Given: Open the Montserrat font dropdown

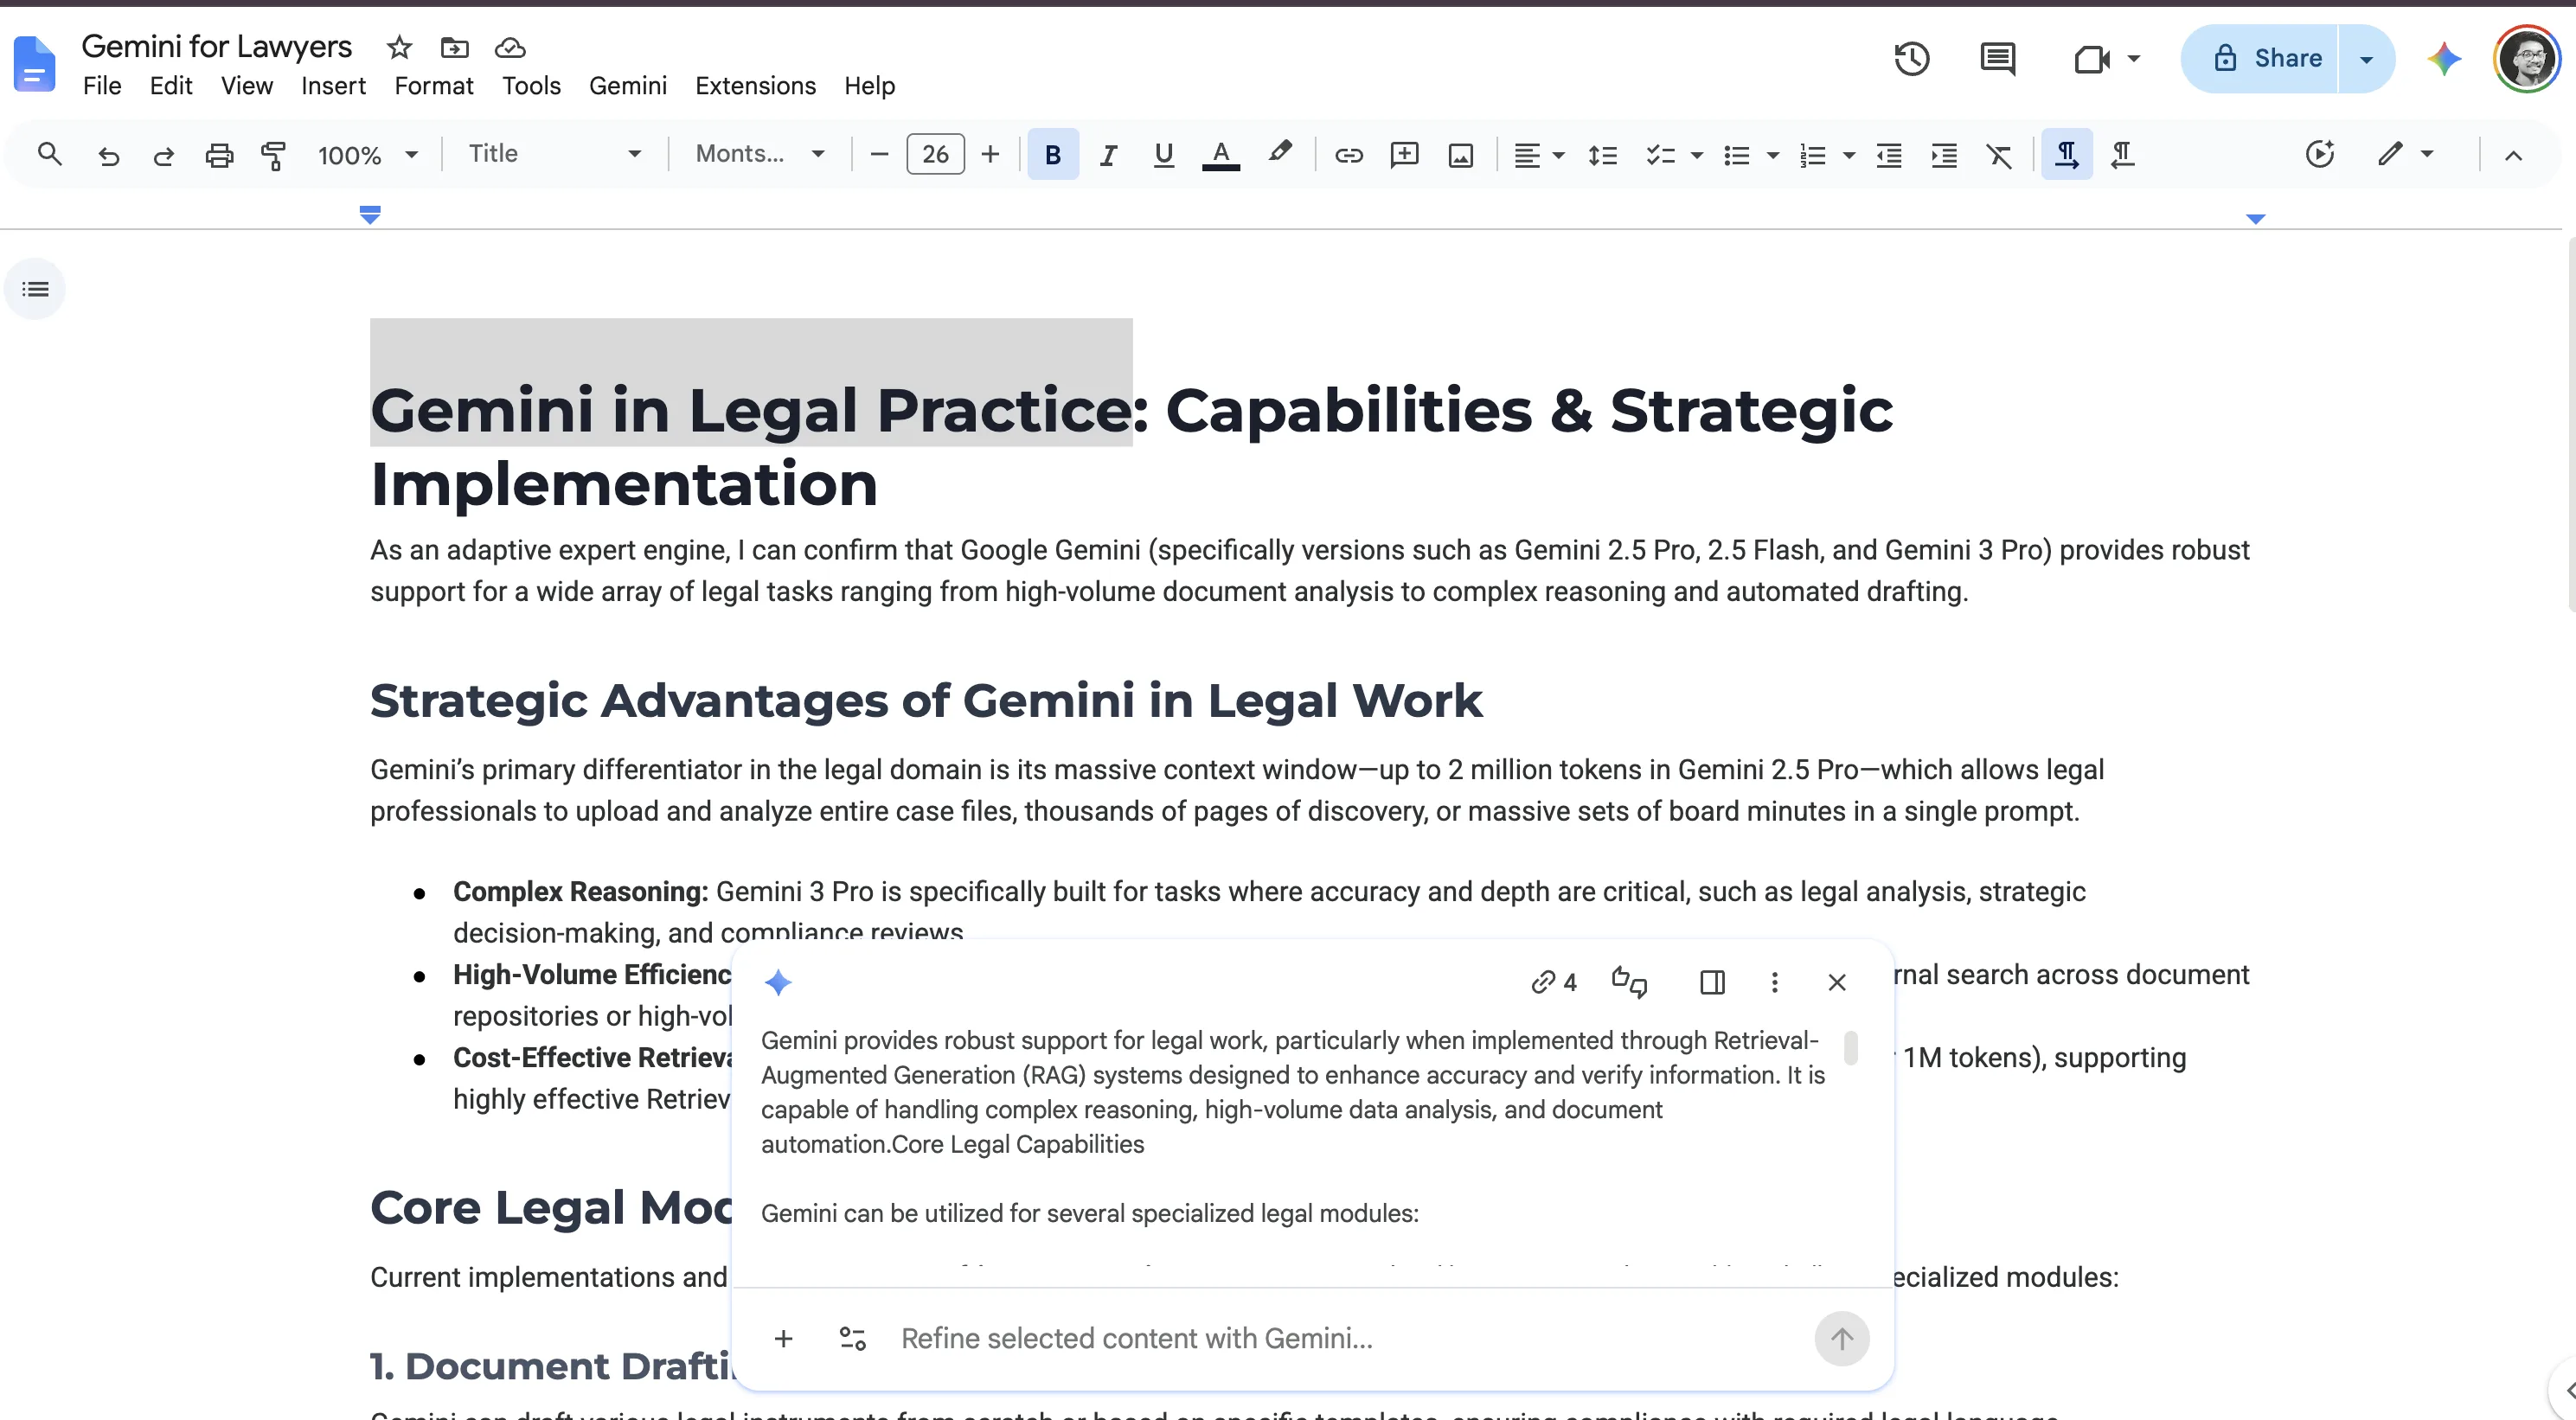Looking at the screenshot, I should point(761,154).
